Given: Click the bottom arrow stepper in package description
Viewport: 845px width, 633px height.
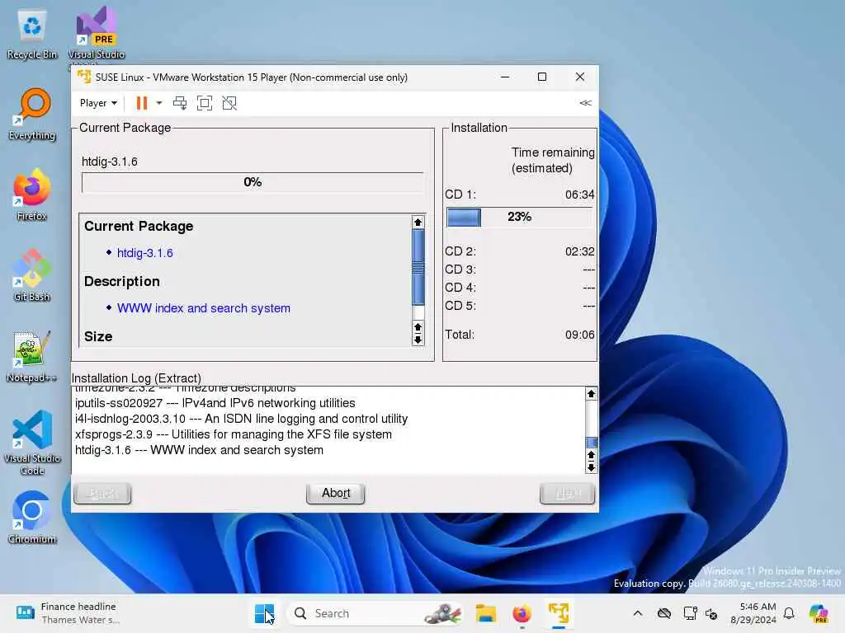Looking at the screenshot, I should click(418, 340).
